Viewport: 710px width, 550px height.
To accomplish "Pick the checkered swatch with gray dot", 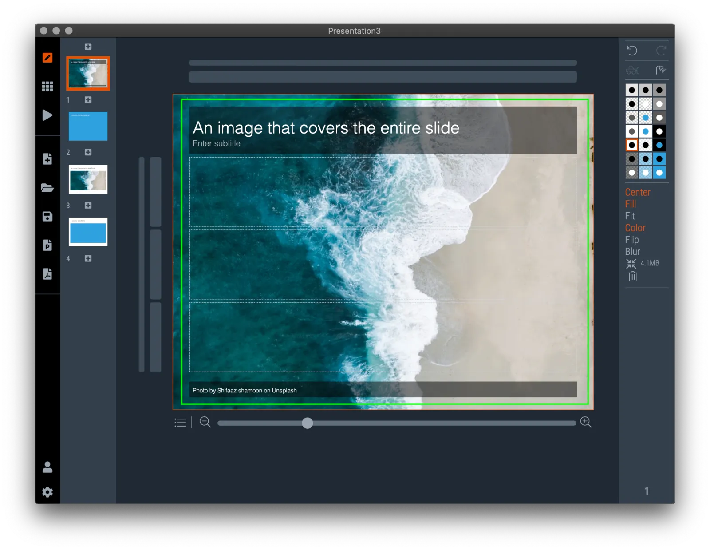I will [x=632, y=118].
